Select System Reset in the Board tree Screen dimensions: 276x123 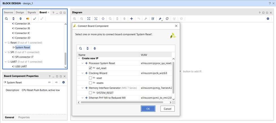(23, 47)
